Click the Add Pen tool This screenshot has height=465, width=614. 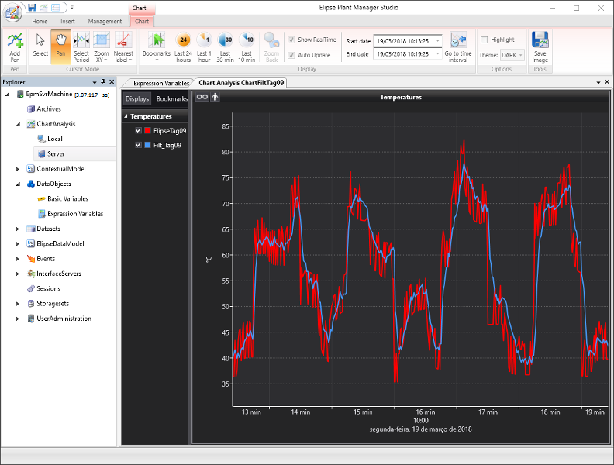[x=15, y=47]
